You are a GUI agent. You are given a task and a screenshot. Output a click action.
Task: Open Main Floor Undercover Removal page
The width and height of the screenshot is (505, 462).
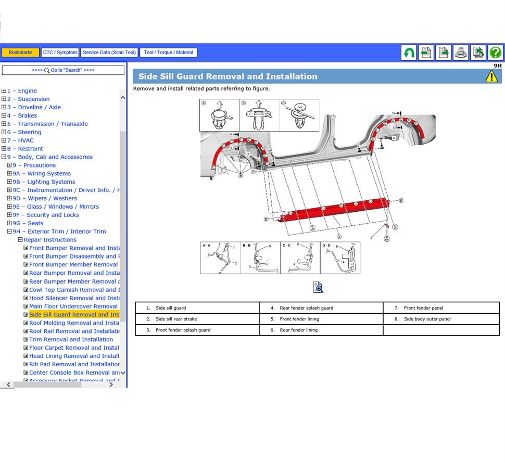tap(73, 306)
